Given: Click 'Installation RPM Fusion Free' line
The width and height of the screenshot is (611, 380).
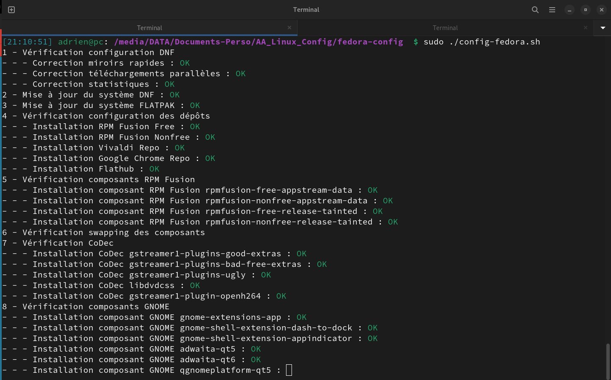Looking at the screenshot, I should click(x=101, y=127).
